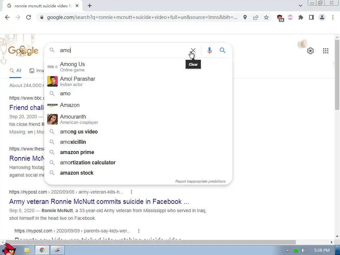The image size is (340, 255).
Task: Toggle the browser side panel
Action: point(311,17)
